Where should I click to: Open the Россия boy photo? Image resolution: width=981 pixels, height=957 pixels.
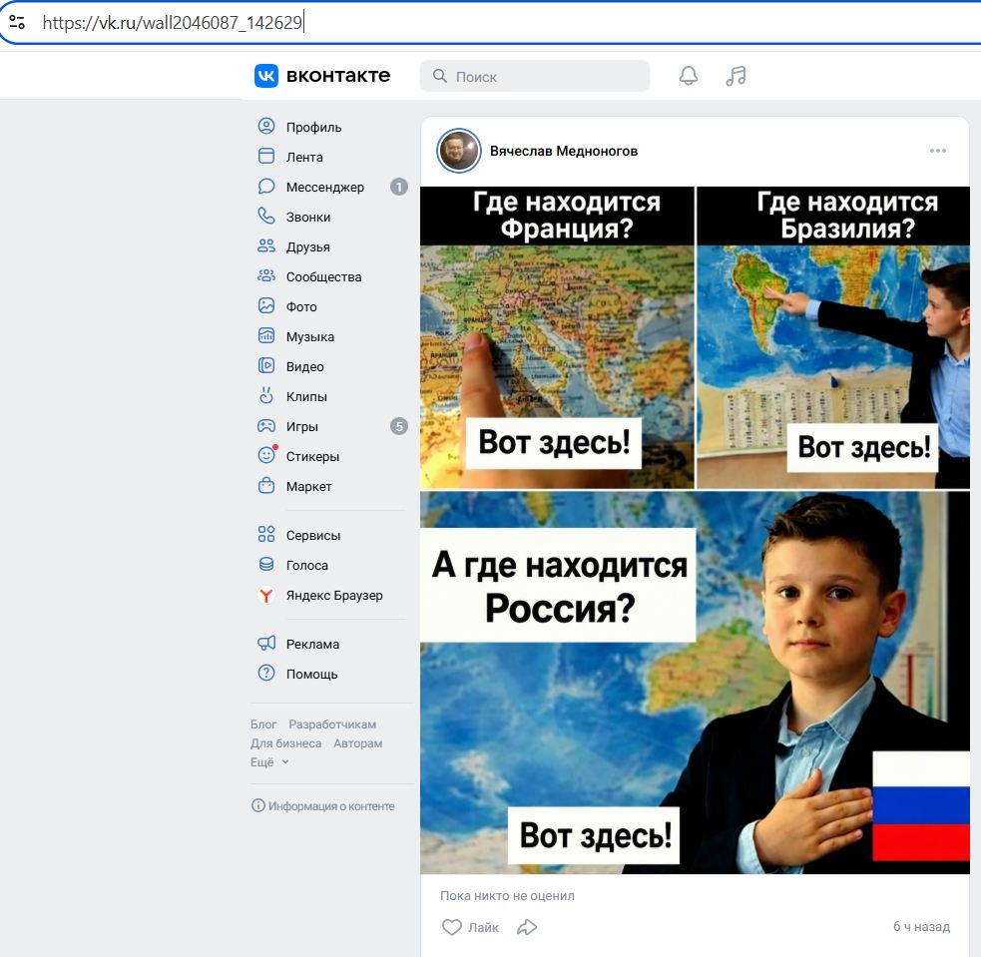tap(696, 683)
